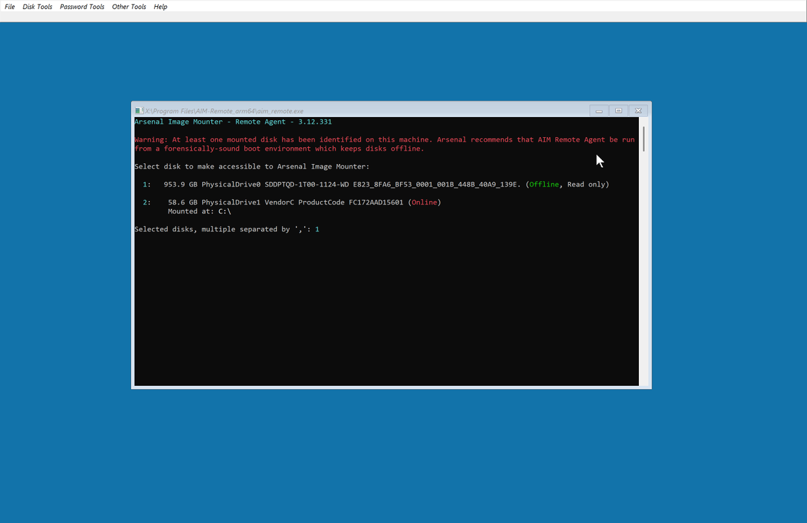Maximize the aim_remote.exe console window
807x523 pixels.
pos(619,111)
